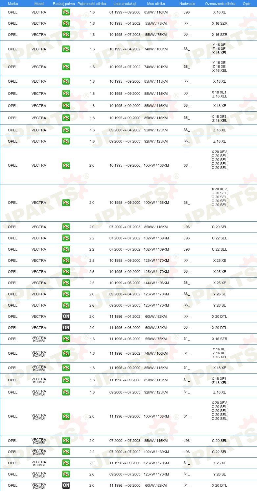This screenshot has width=257, height=491.
Task: Click petrol icon for 36_ Z 18 XE row
Action: tap(66, 130)
